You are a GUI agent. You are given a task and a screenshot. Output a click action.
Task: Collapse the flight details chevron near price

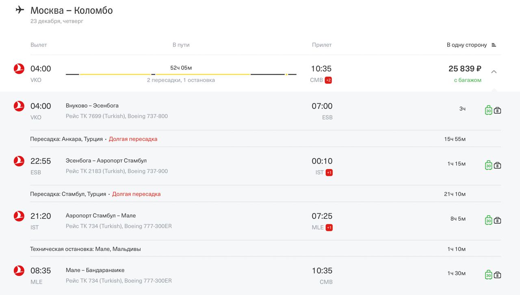pos(494,72)
